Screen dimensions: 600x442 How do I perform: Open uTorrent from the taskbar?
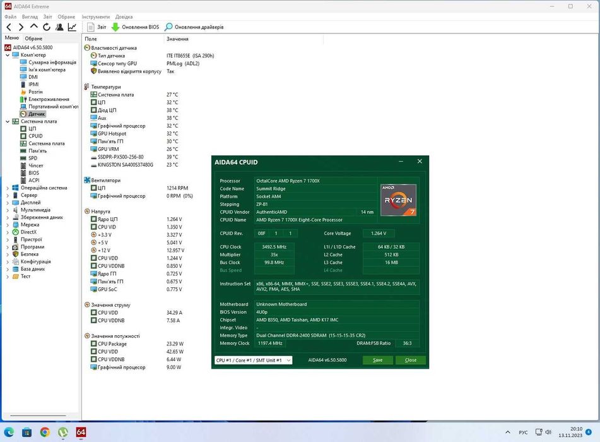[x=62, y=432]
